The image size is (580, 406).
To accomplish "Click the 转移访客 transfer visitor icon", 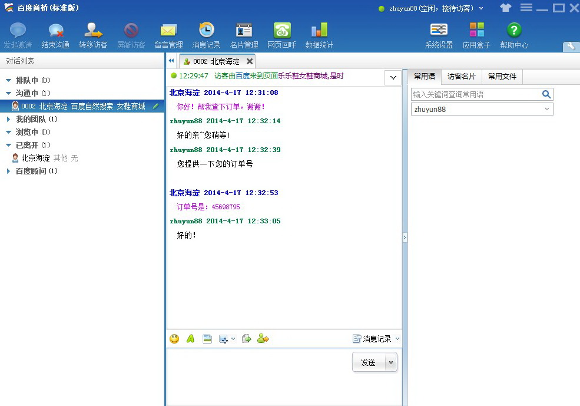I will pos(92,34).
